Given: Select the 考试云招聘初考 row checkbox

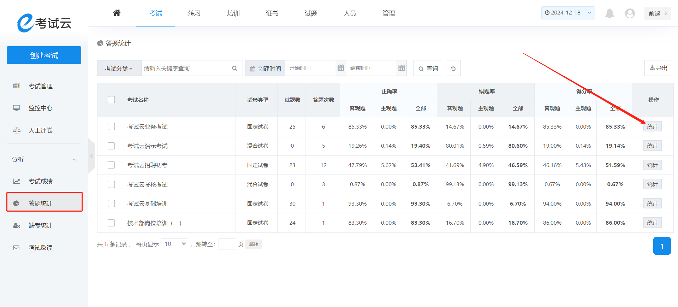Looking at the screenshot, I should coord(111,165).
